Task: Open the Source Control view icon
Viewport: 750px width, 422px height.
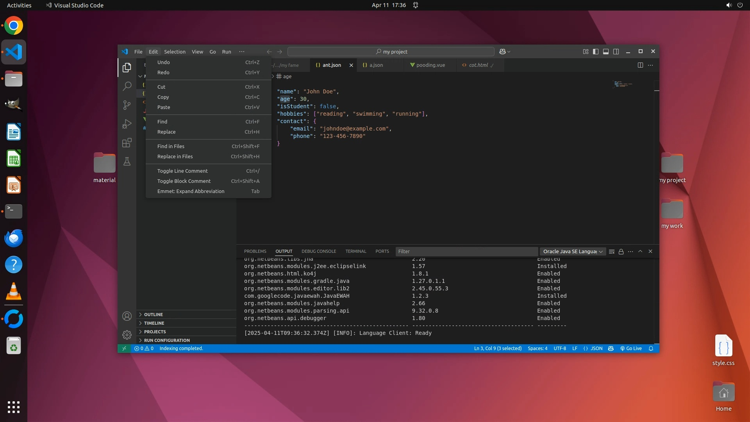Action: click(x=127, y=105)
